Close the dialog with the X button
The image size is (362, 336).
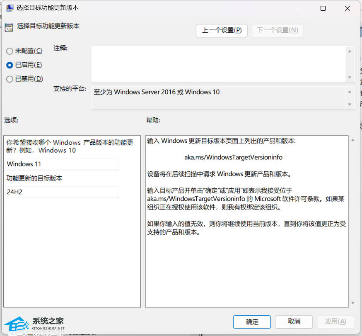pos(347,8)
